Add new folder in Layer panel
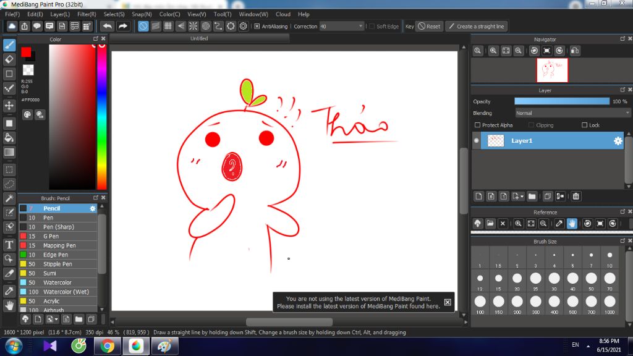The height and width of the screenshot is (356, 633). 532,196
